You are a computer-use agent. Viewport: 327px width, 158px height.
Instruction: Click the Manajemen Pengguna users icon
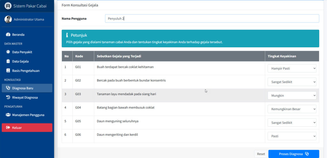click(8, 115)
